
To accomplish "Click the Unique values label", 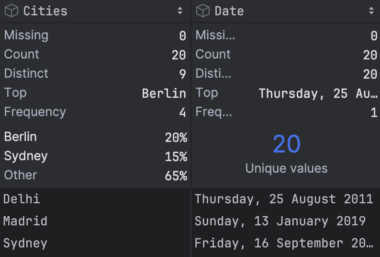I will pyautogui.click(x=287, y=168).
